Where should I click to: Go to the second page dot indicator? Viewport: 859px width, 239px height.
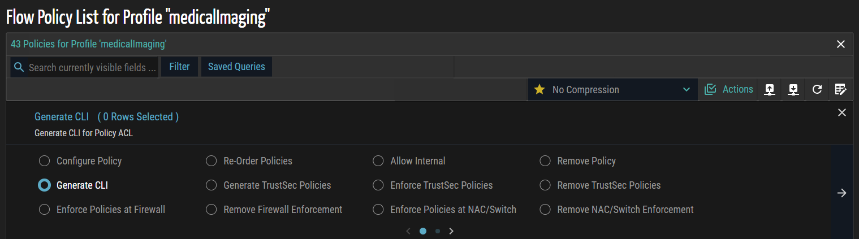point(438,231)
